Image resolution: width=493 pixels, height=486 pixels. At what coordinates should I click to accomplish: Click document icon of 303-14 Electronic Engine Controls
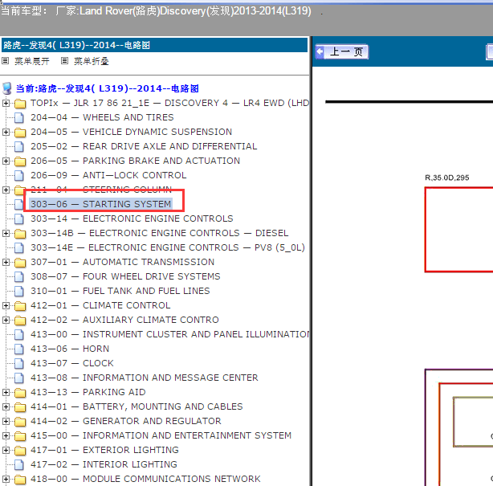tap(19, 219)
